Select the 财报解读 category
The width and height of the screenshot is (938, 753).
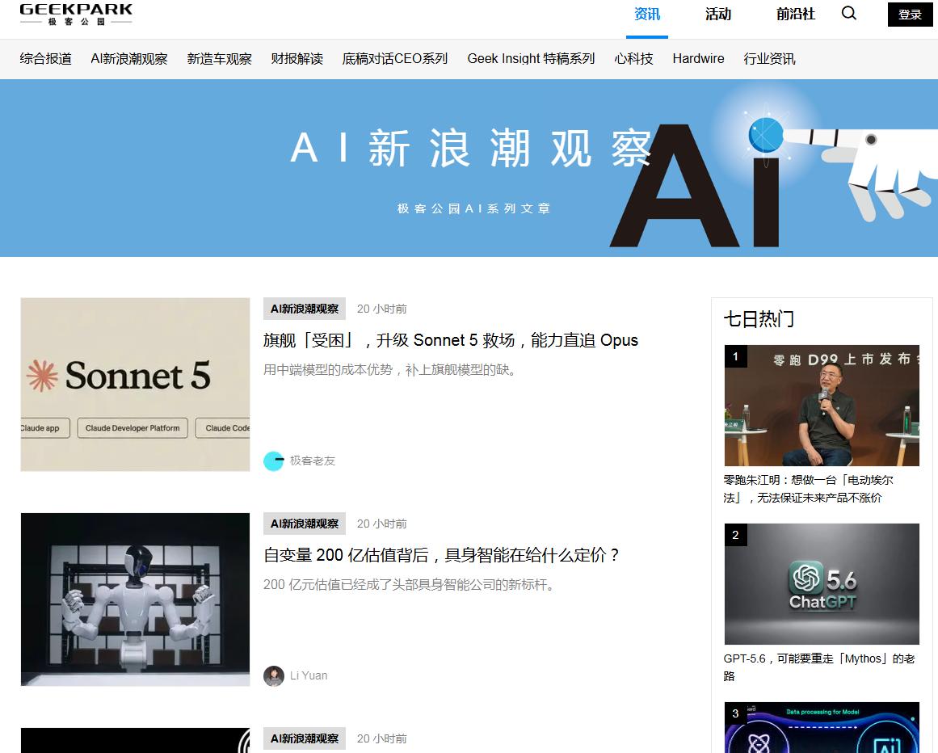click(297, 59)
